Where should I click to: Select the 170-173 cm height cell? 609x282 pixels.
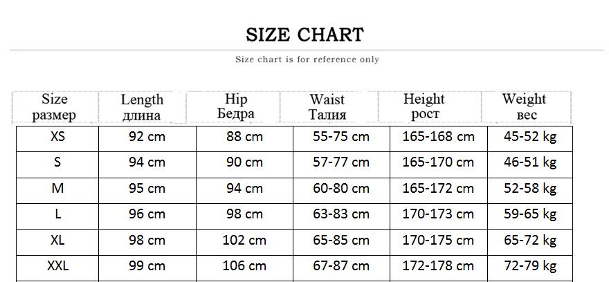pyautogui.click(x=438, y=214)
